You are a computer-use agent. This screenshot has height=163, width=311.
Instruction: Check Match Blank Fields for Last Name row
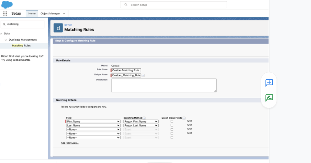point(172,125)
